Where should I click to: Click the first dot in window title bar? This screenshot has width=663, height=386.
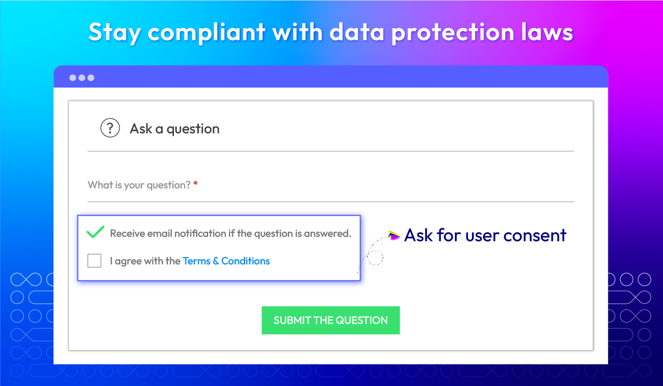tap(73, 78)
